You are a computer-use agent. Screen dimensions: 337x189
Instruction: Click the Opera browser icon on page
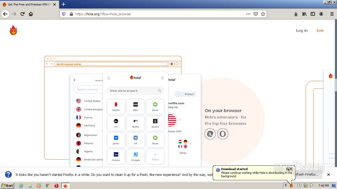tap(223, 134)
